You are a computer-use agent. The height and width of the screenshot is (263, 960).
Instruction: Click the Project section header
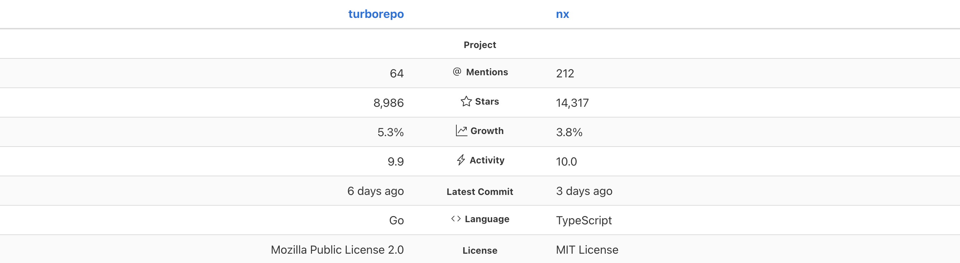tap(480, 45)
